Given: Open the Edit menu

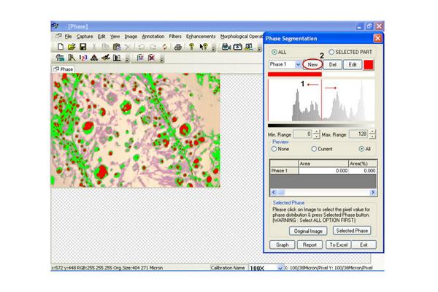Looking at the screenshot, I should pos(101,36).
